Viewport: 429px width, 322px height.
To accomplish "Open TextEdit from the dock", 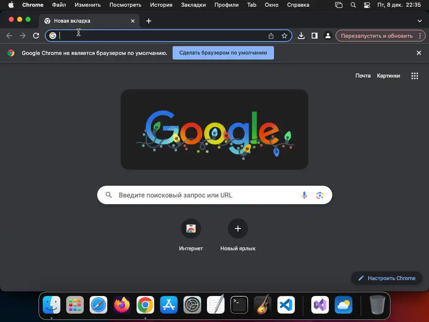I will click(216, 305).
